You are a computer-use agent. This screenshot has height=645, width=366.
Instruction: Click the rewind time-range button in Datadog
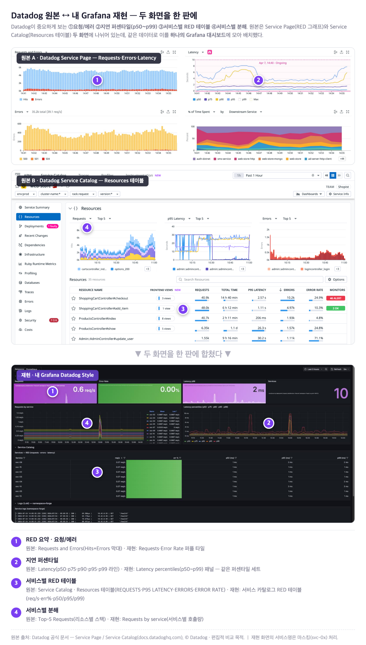[326, 175]
